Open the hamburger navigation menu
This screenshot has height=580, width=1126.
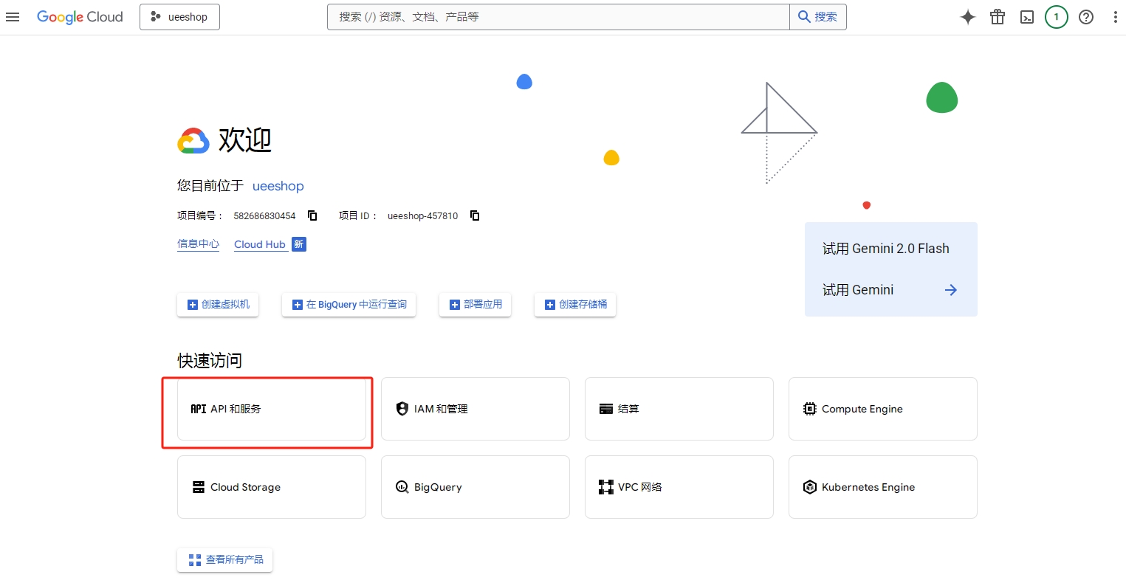[x=13, y=17]
